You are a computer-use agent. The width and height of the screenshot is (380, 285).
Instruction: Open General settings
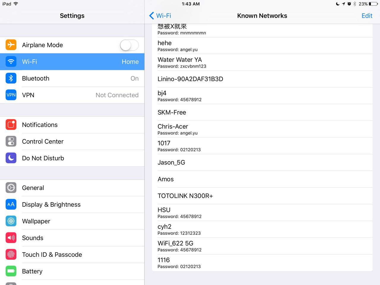coord(33,188)
